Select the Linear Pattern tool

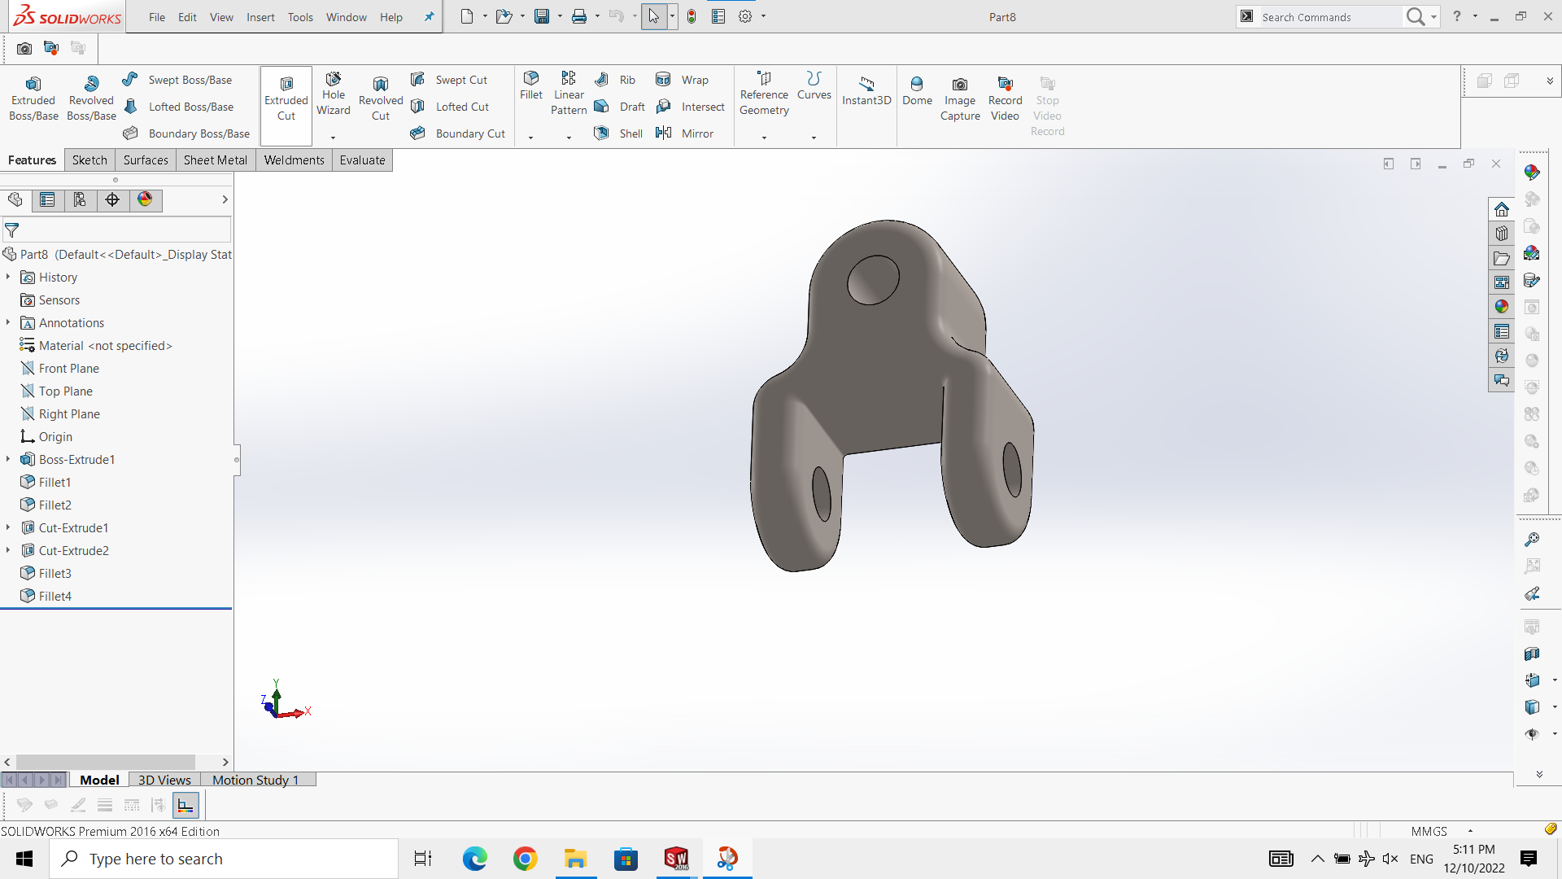point(569,94)
